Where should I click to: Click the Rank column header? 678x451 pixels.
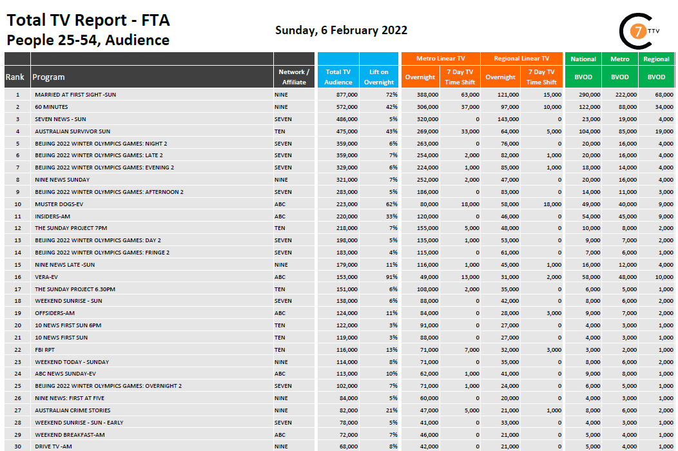[x=15, y=77]
